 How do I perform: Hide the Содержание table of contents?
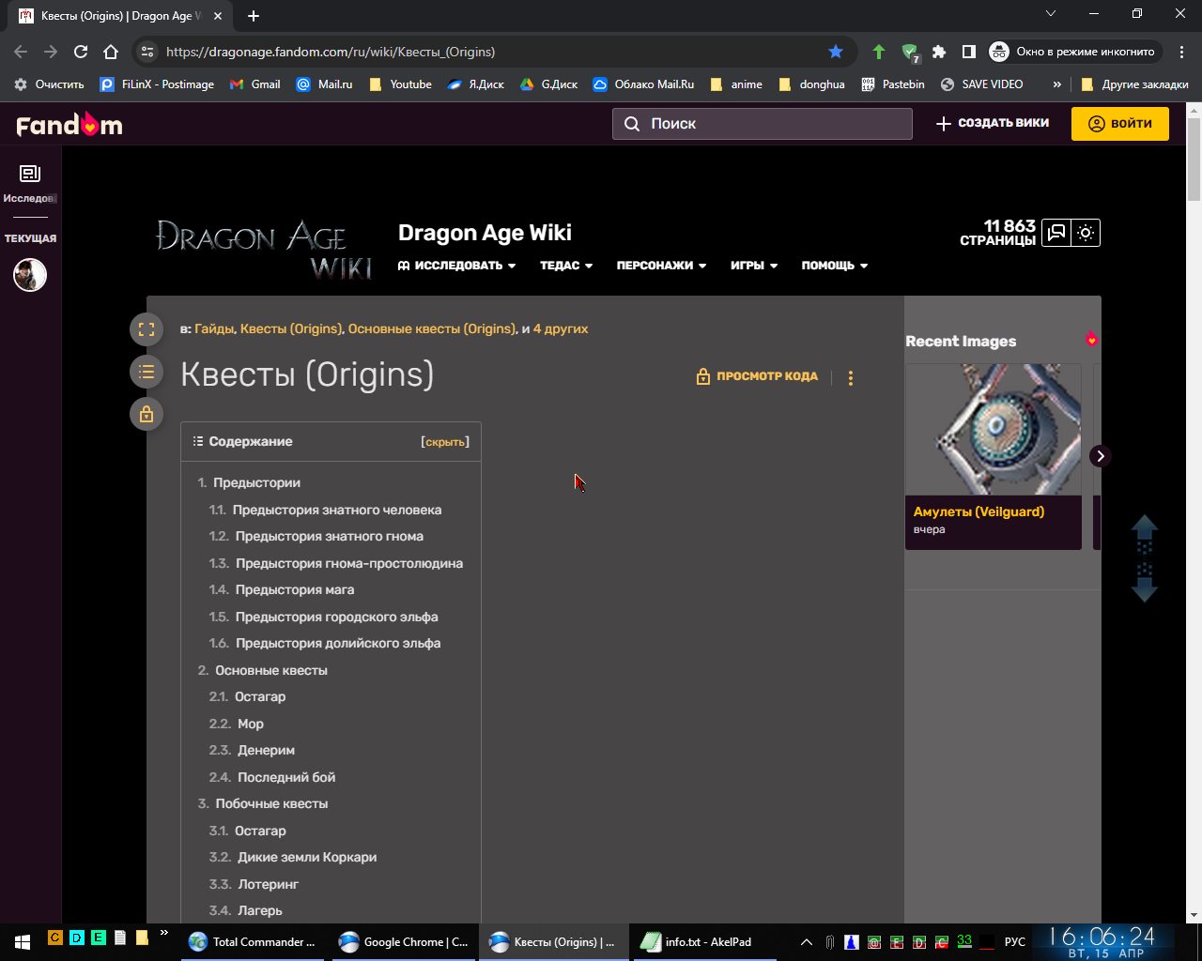(445, 442)
